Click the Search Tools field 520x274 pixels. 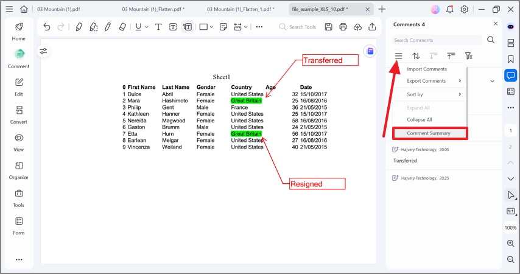click(298, 27)
